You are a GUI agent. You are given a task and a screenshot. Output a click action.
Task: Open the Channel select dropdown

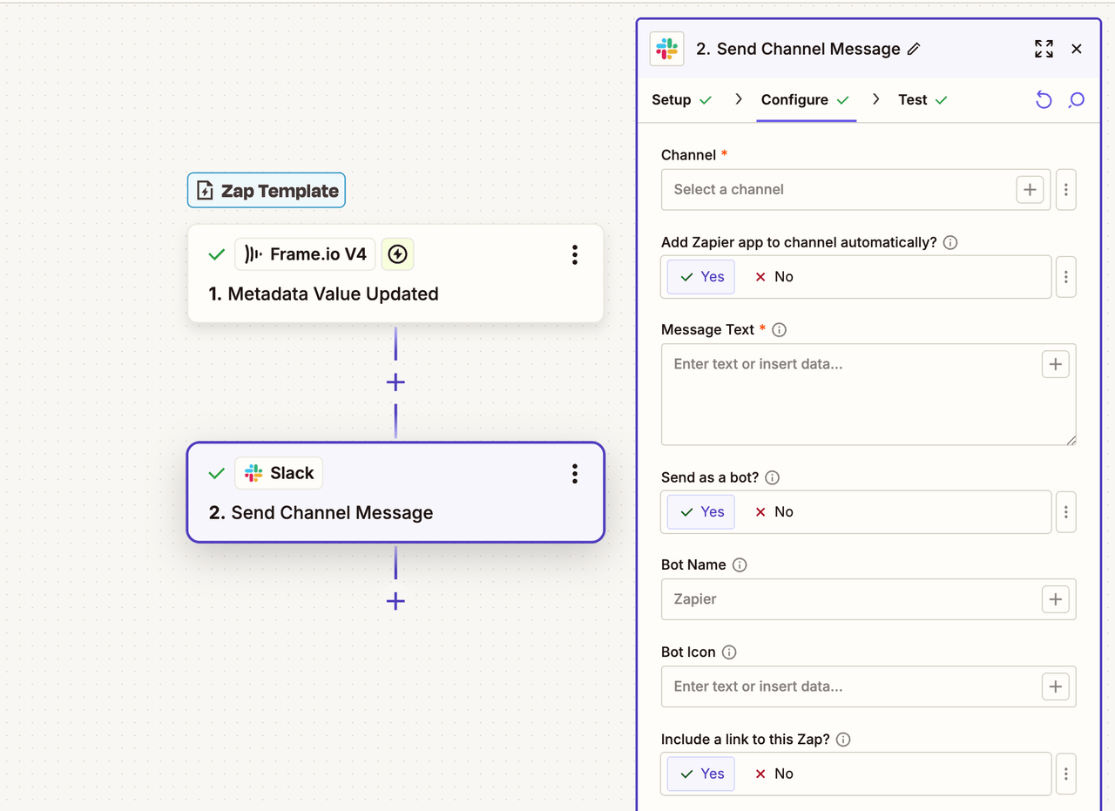[x=836, y=190]
